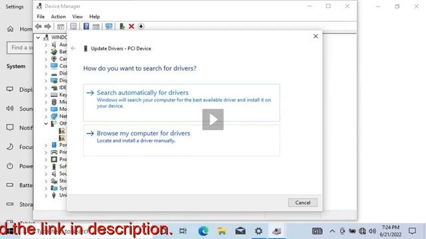This screenshot has width=426, height=239.
Task: Expand the Computer (Co) category chevron
Action: [46, 66]
